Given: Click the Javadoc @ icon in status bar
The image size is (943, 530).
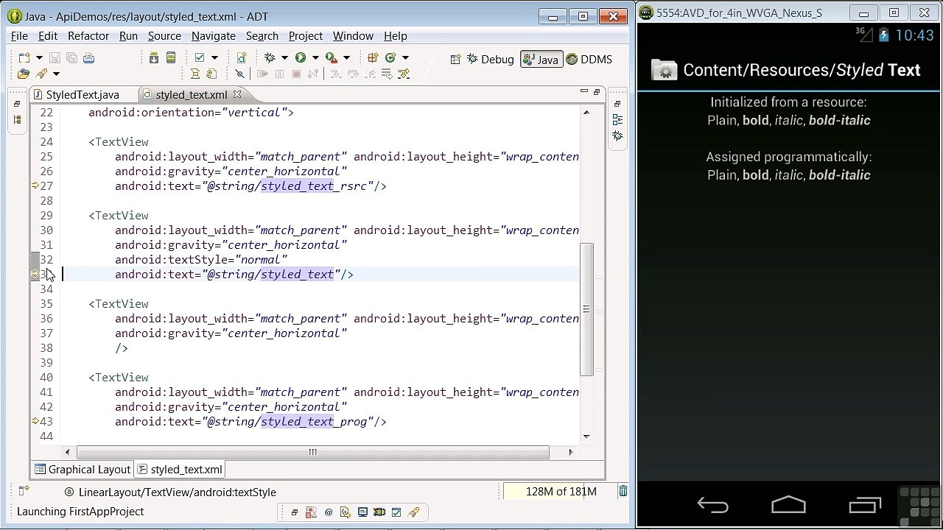Looking at the screenshot, I should point(329,512).
